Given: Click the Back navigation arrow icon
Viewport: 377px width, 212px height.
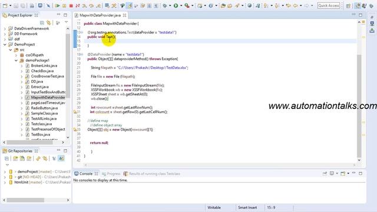Looking at the screenshot, I should (295, 5).
